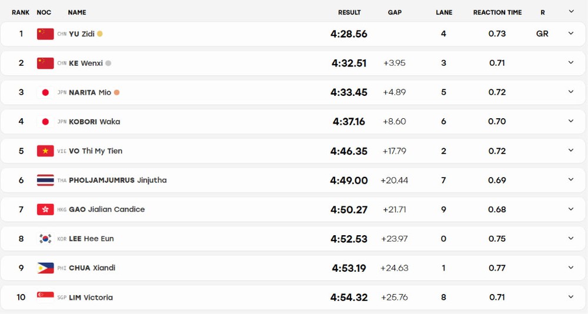
Task: Open athlete name YU Zidi
Action: pyautogui.click(x=82, y=34)
